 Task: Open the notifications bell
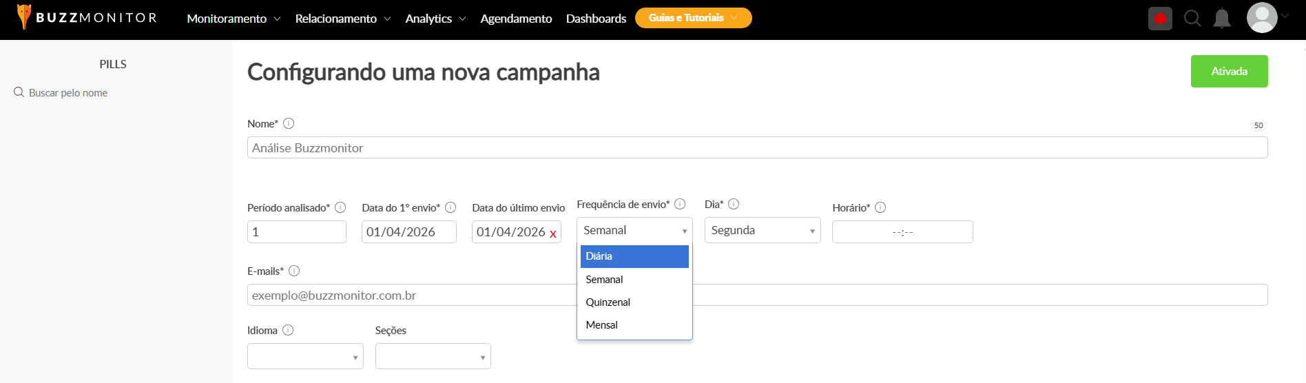click(x=1222, y=19)
